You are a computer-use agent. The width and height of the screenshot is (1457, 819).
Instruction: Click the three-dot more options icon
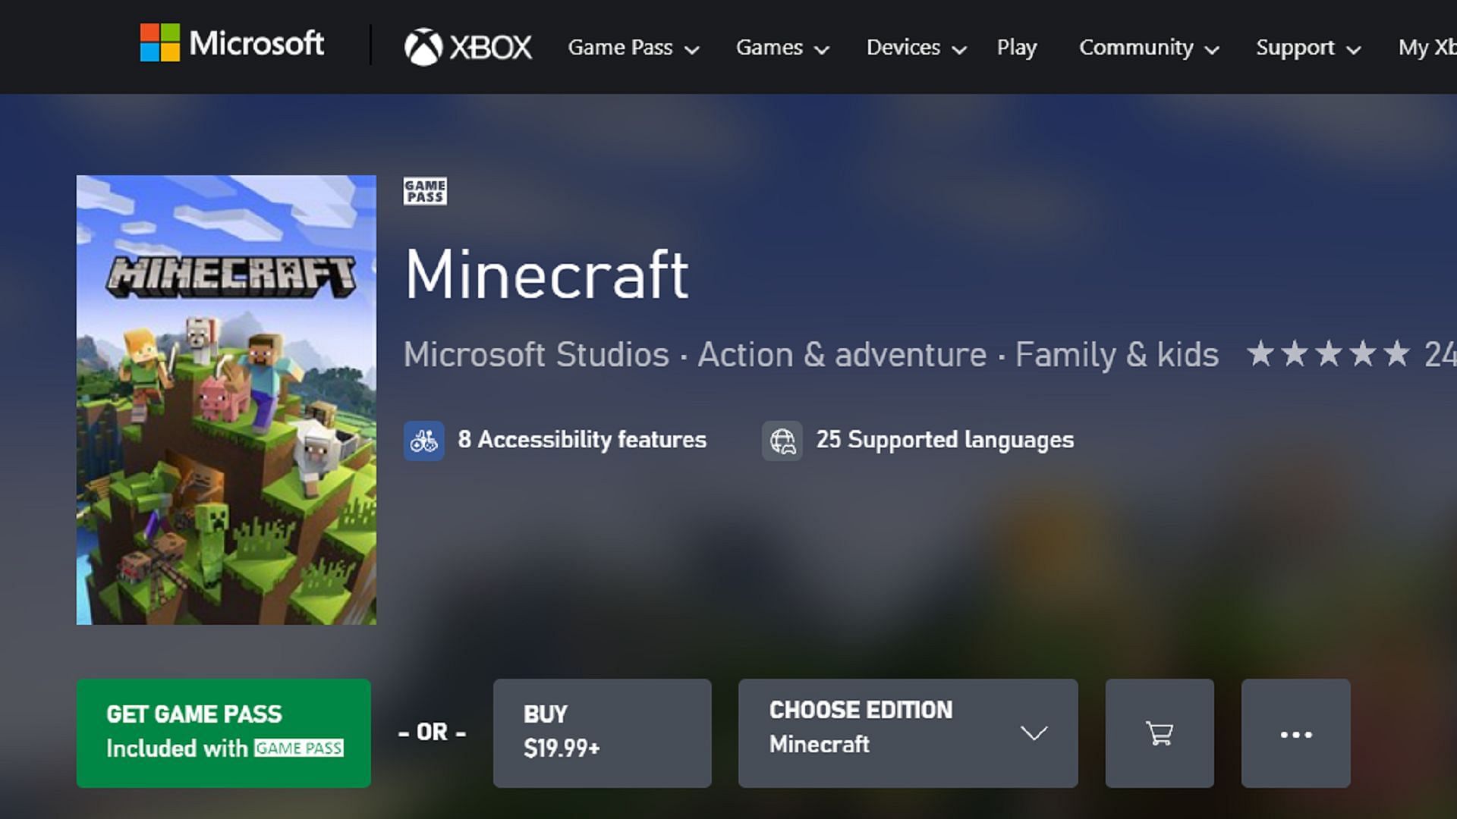(1297, 732)
